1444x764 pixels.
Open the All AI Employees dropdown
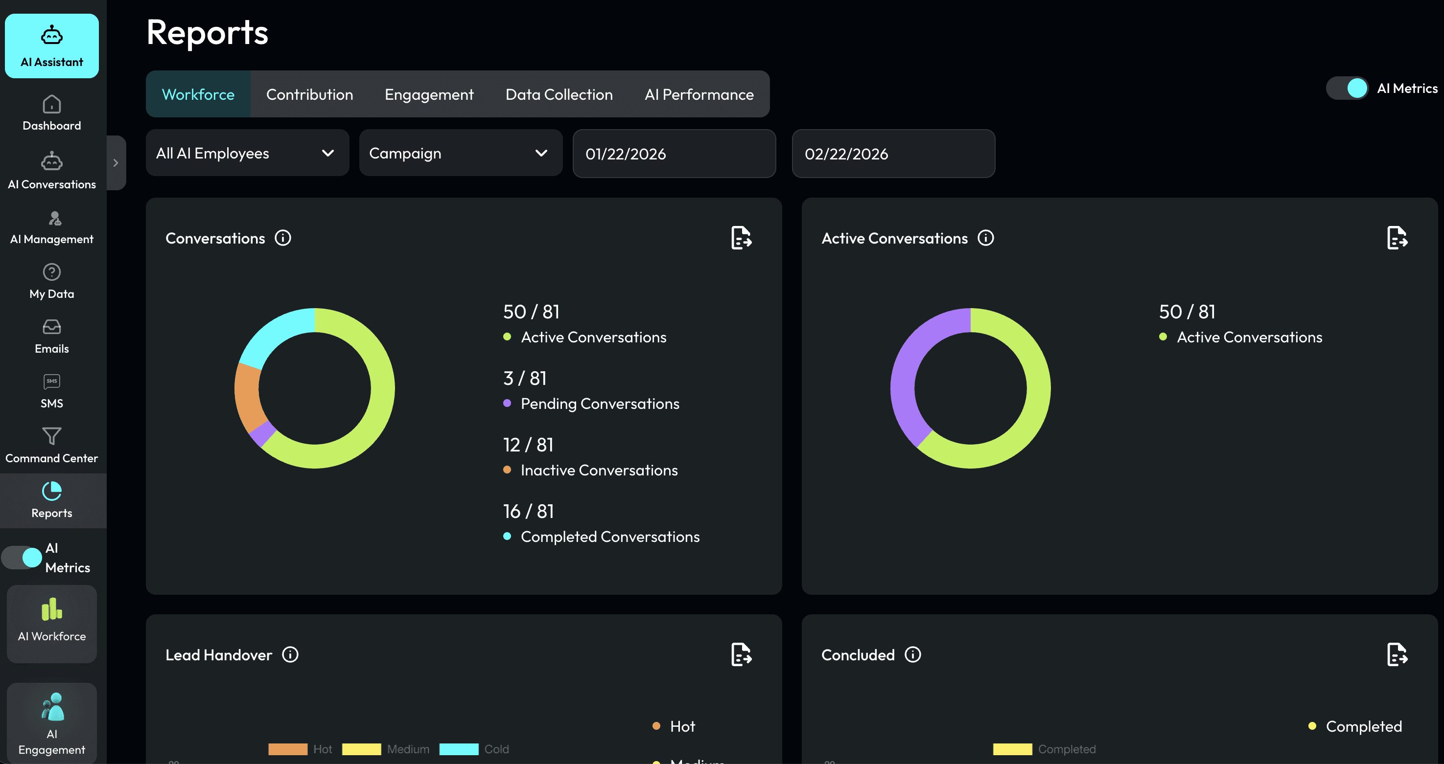[247, 153]
